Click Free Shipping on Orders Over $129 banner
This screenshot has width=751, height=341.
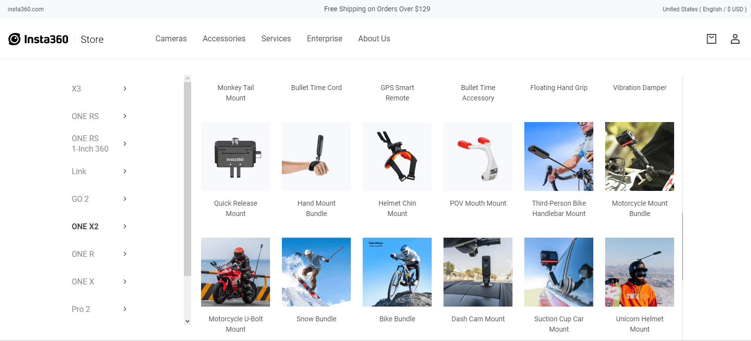click(x=377, y=9)
